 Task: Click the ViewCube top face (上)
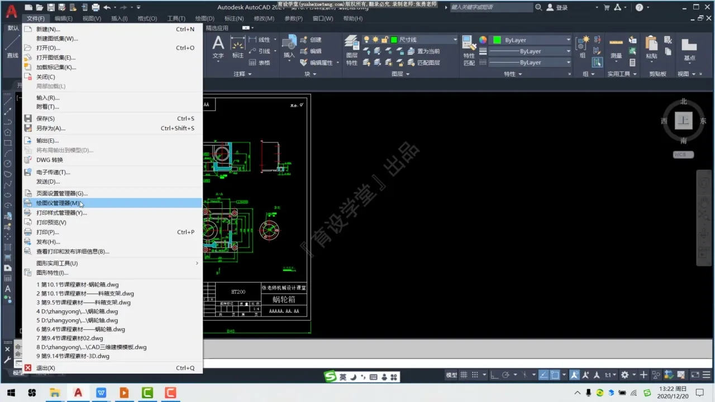click(684, 121)
